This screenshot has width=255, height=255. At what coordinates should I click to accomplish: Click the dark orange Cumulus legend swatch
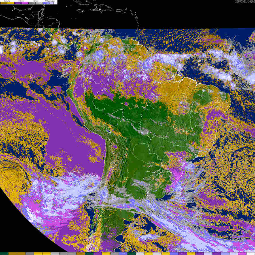pos(4,3)
